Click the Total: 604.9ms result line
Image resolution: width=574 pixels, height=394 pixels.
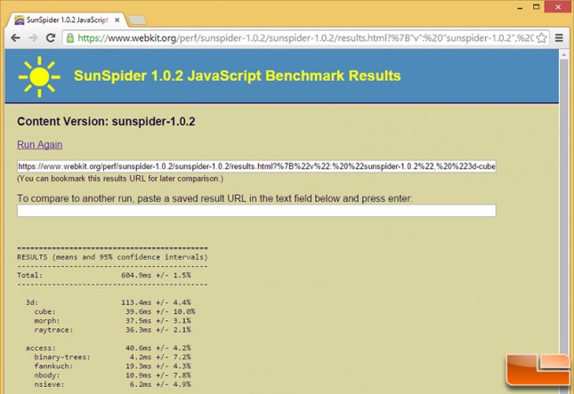[104, 275]
